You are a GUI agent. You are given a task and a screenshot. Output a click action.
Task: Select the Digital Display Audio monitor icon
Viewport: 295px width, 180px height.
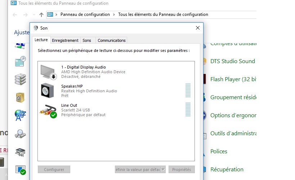coord(48,72)
